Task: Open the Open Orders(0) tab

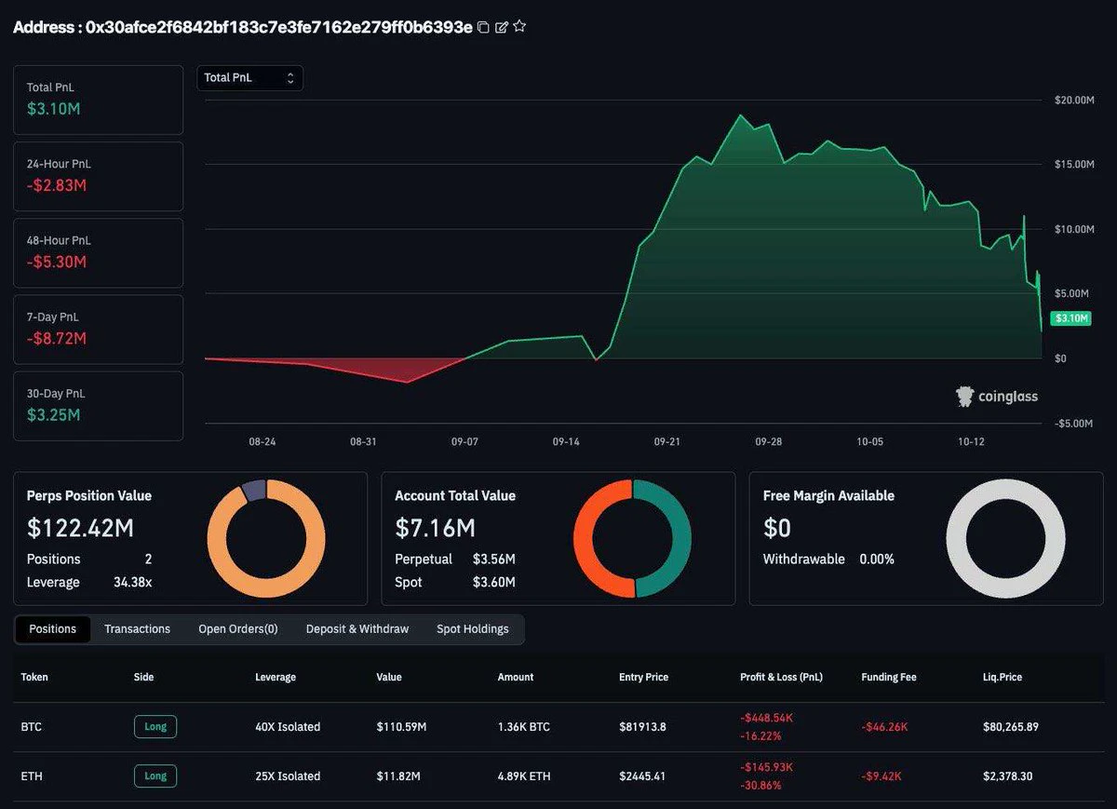Action: pyautogui.click(x=238, y=629)
